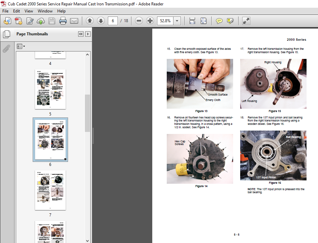Click the upload to cloud icon
The height and width of the screenshot is (243, 318).
point(41,21)
